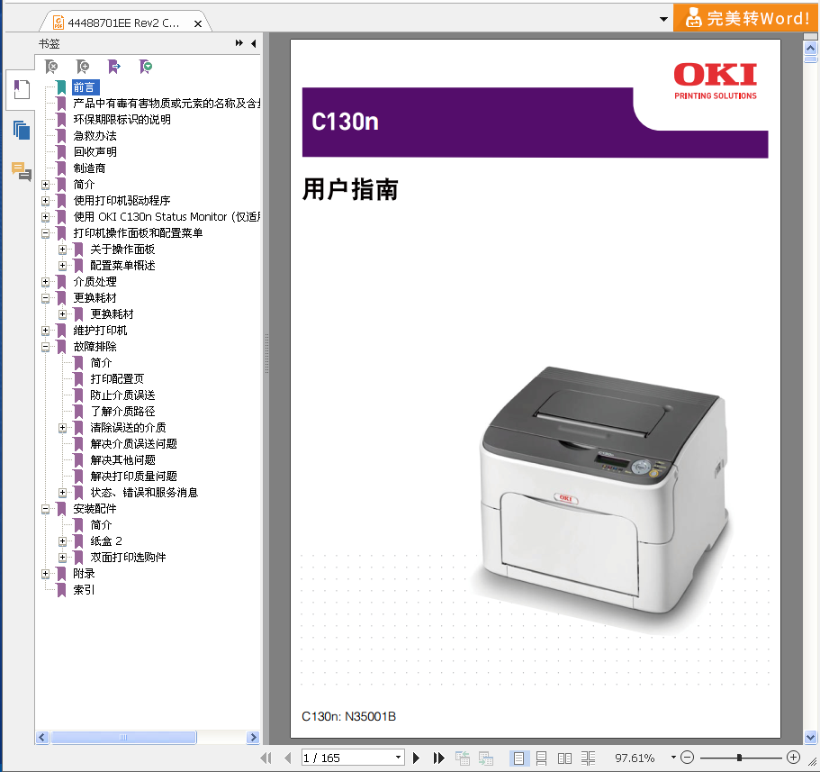
Task: Click the add bookmark icon
Action: pos(83,67)
